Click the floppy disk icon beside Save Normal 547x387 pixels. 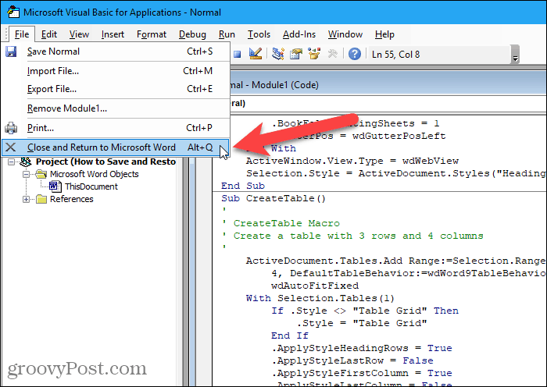11,51
